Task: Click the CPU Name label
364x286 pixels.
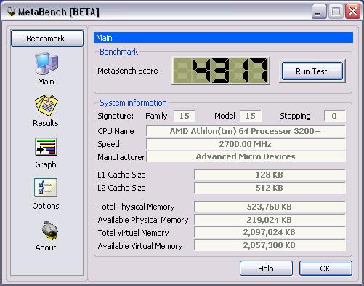Action: pos(116,131)
